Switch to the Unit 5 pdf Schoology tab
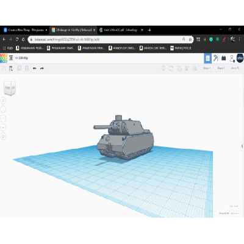 (x=121, y=30)
